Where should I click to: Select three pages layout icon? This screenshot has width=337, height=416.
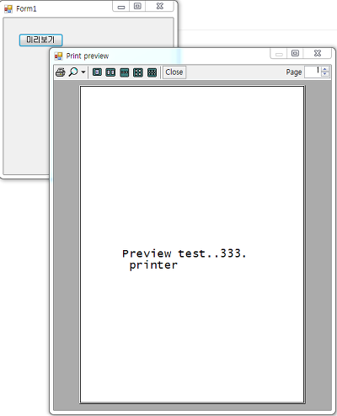pyautogui.click(x=124, y=72)
